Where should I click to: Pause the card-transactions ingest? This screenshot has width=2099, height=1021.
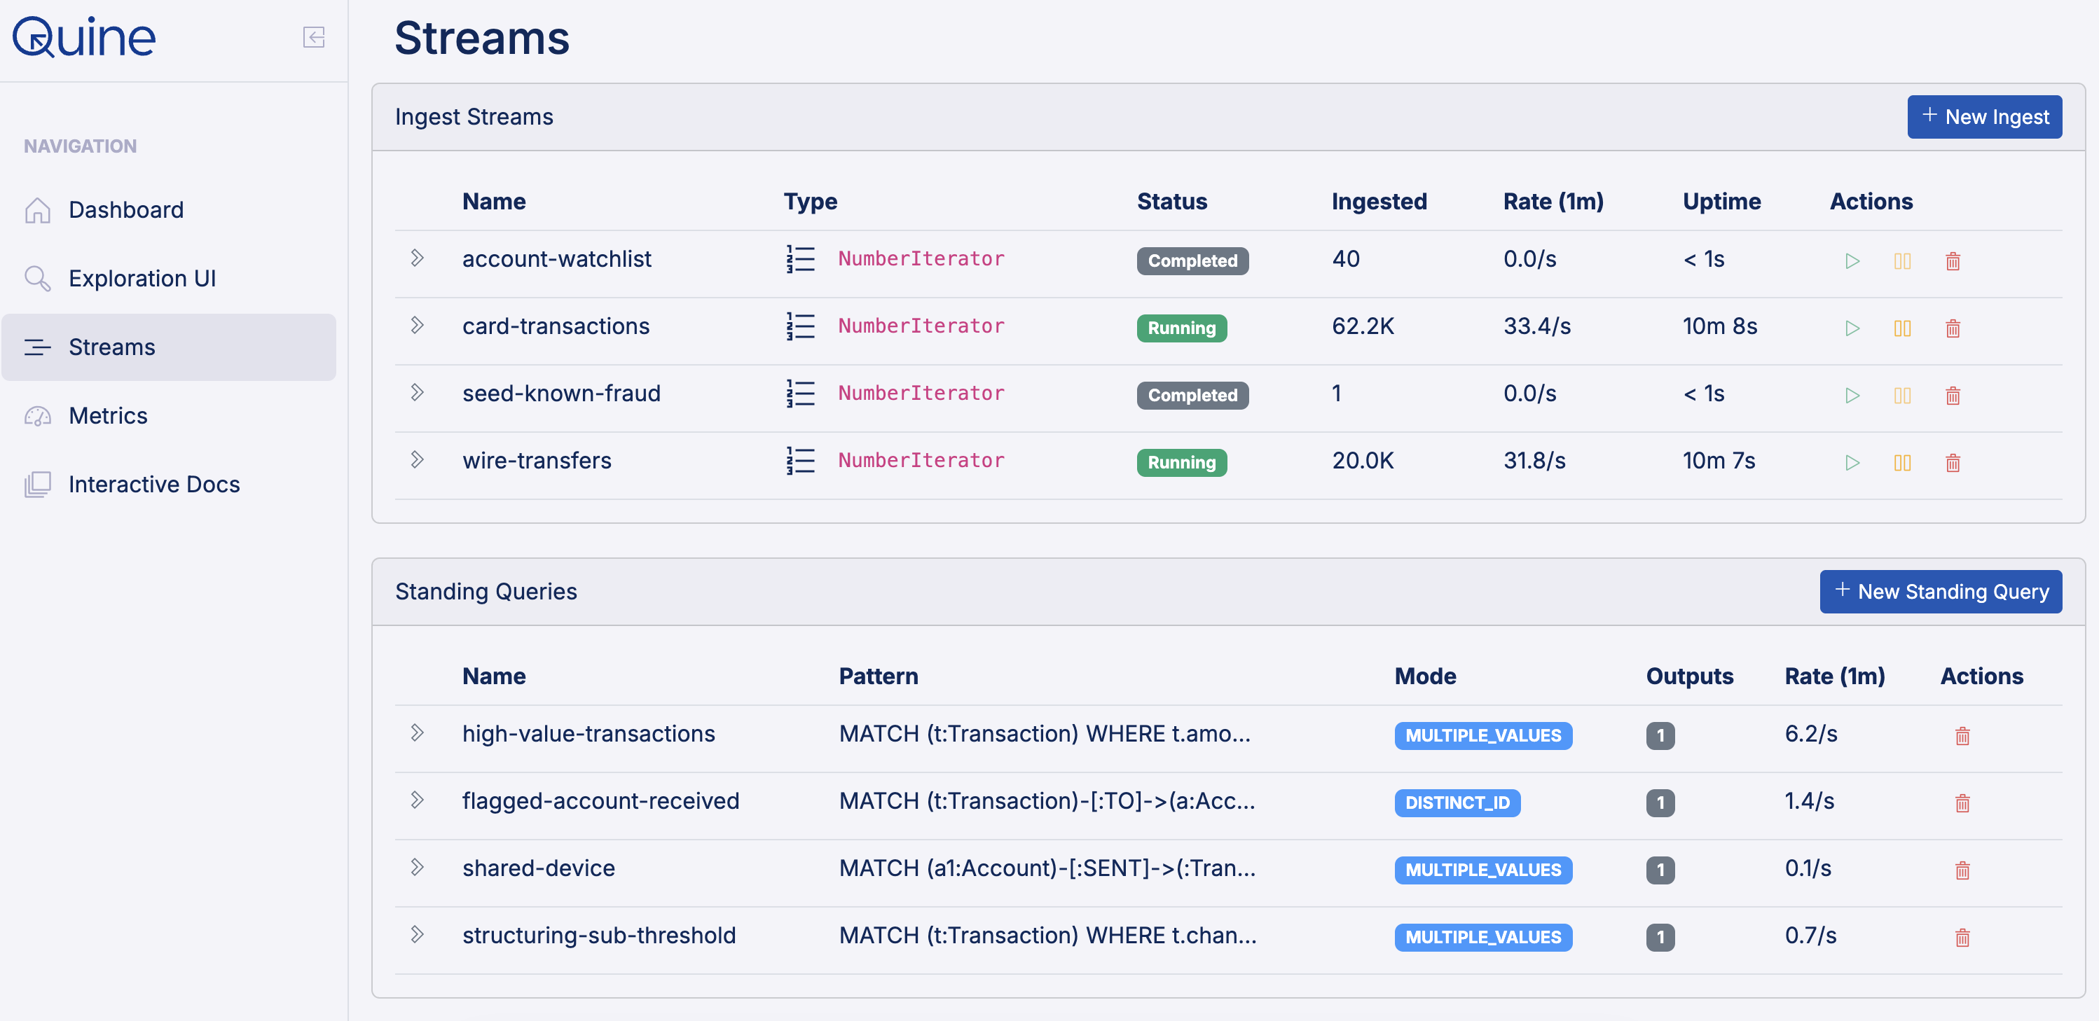(x=1902, y=328)
